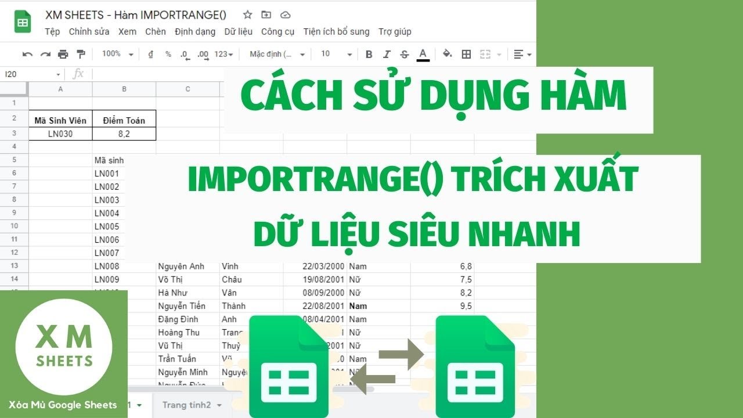Print the spreadsheet
The width and height of the screenshot is (743, 418).
pos(63,54)
